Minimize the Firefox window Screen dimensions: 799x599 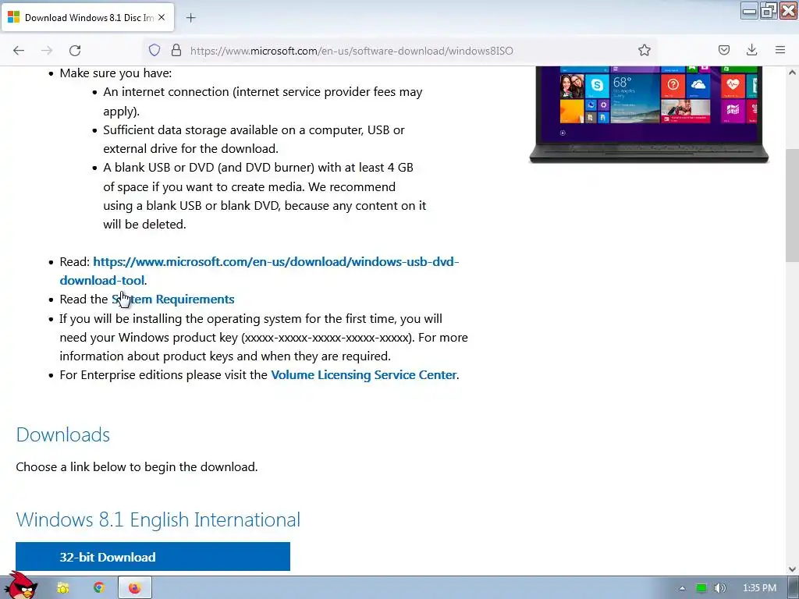749,10
